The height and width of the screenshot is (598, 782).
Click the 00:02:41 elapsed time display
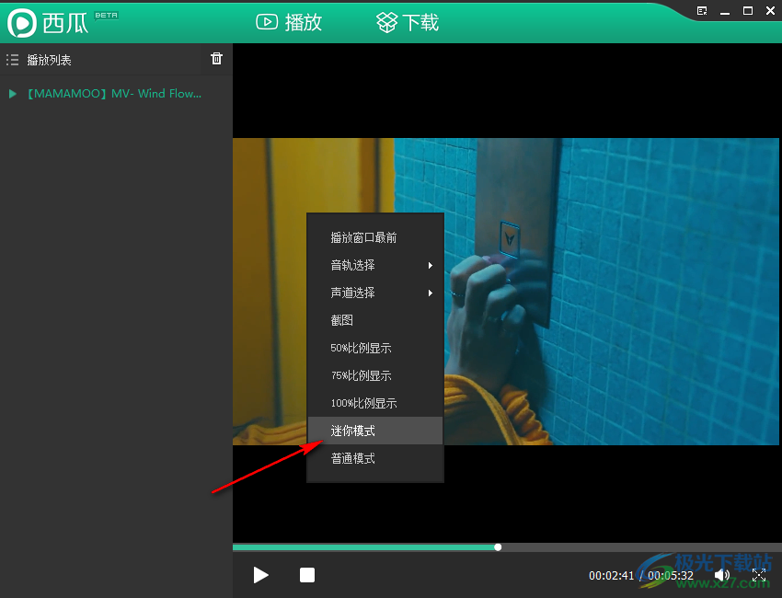click(x=611, y=576)
